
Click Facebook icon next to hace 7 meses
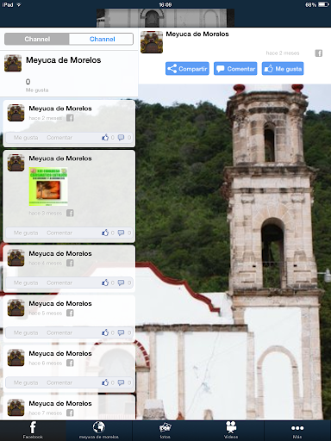tap(70, 413)
